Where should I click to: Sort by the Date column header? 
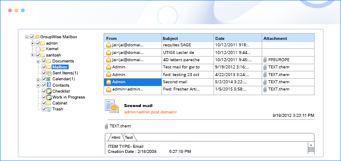[238, 38]
